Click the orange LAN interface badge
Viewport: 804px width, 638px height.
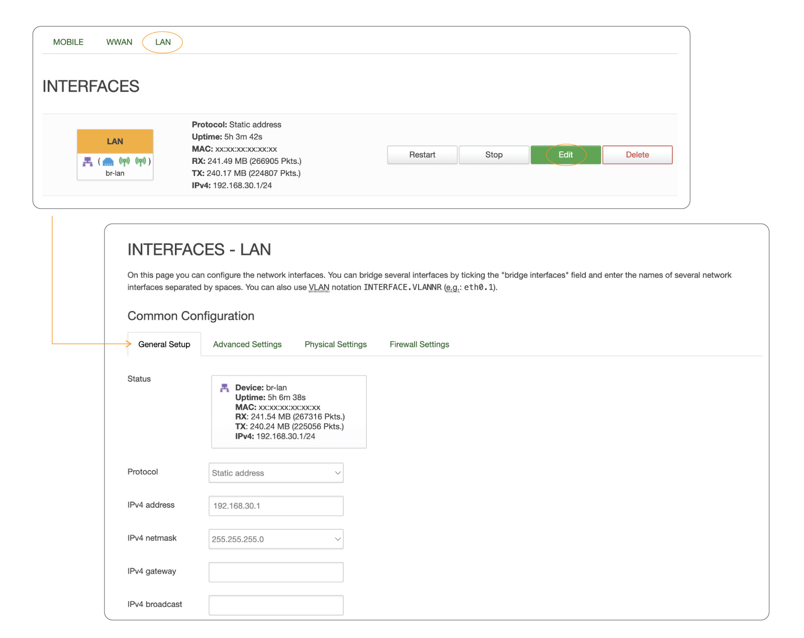pyautogui.click(x=115, y=141)
